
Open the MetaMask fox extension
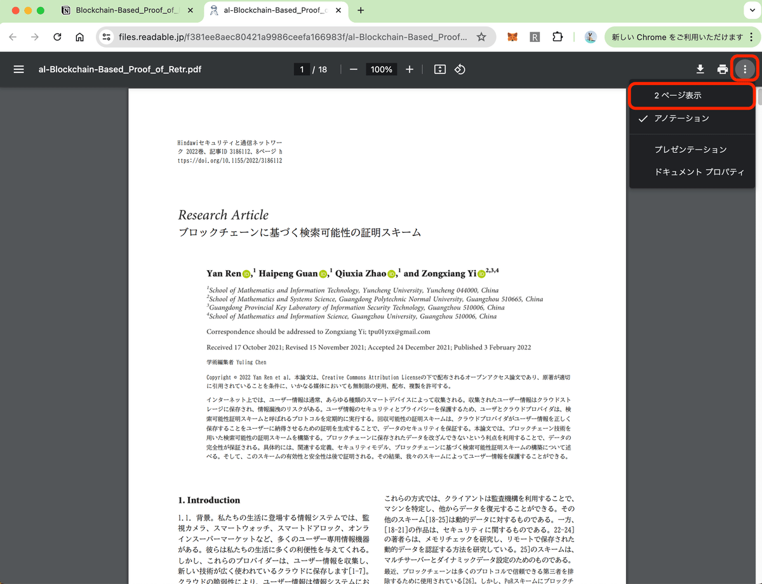pos(512,37)
